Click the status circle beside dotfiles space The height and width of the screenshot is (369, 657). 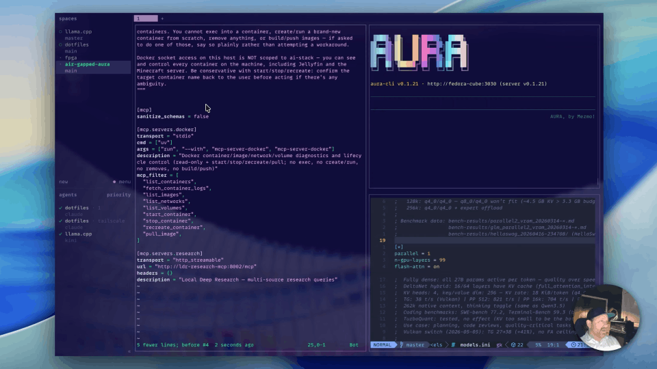(61, 44)
